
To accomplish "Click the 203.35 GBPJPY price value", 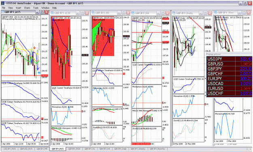I will pyautogui.click(x=246, y=69).
